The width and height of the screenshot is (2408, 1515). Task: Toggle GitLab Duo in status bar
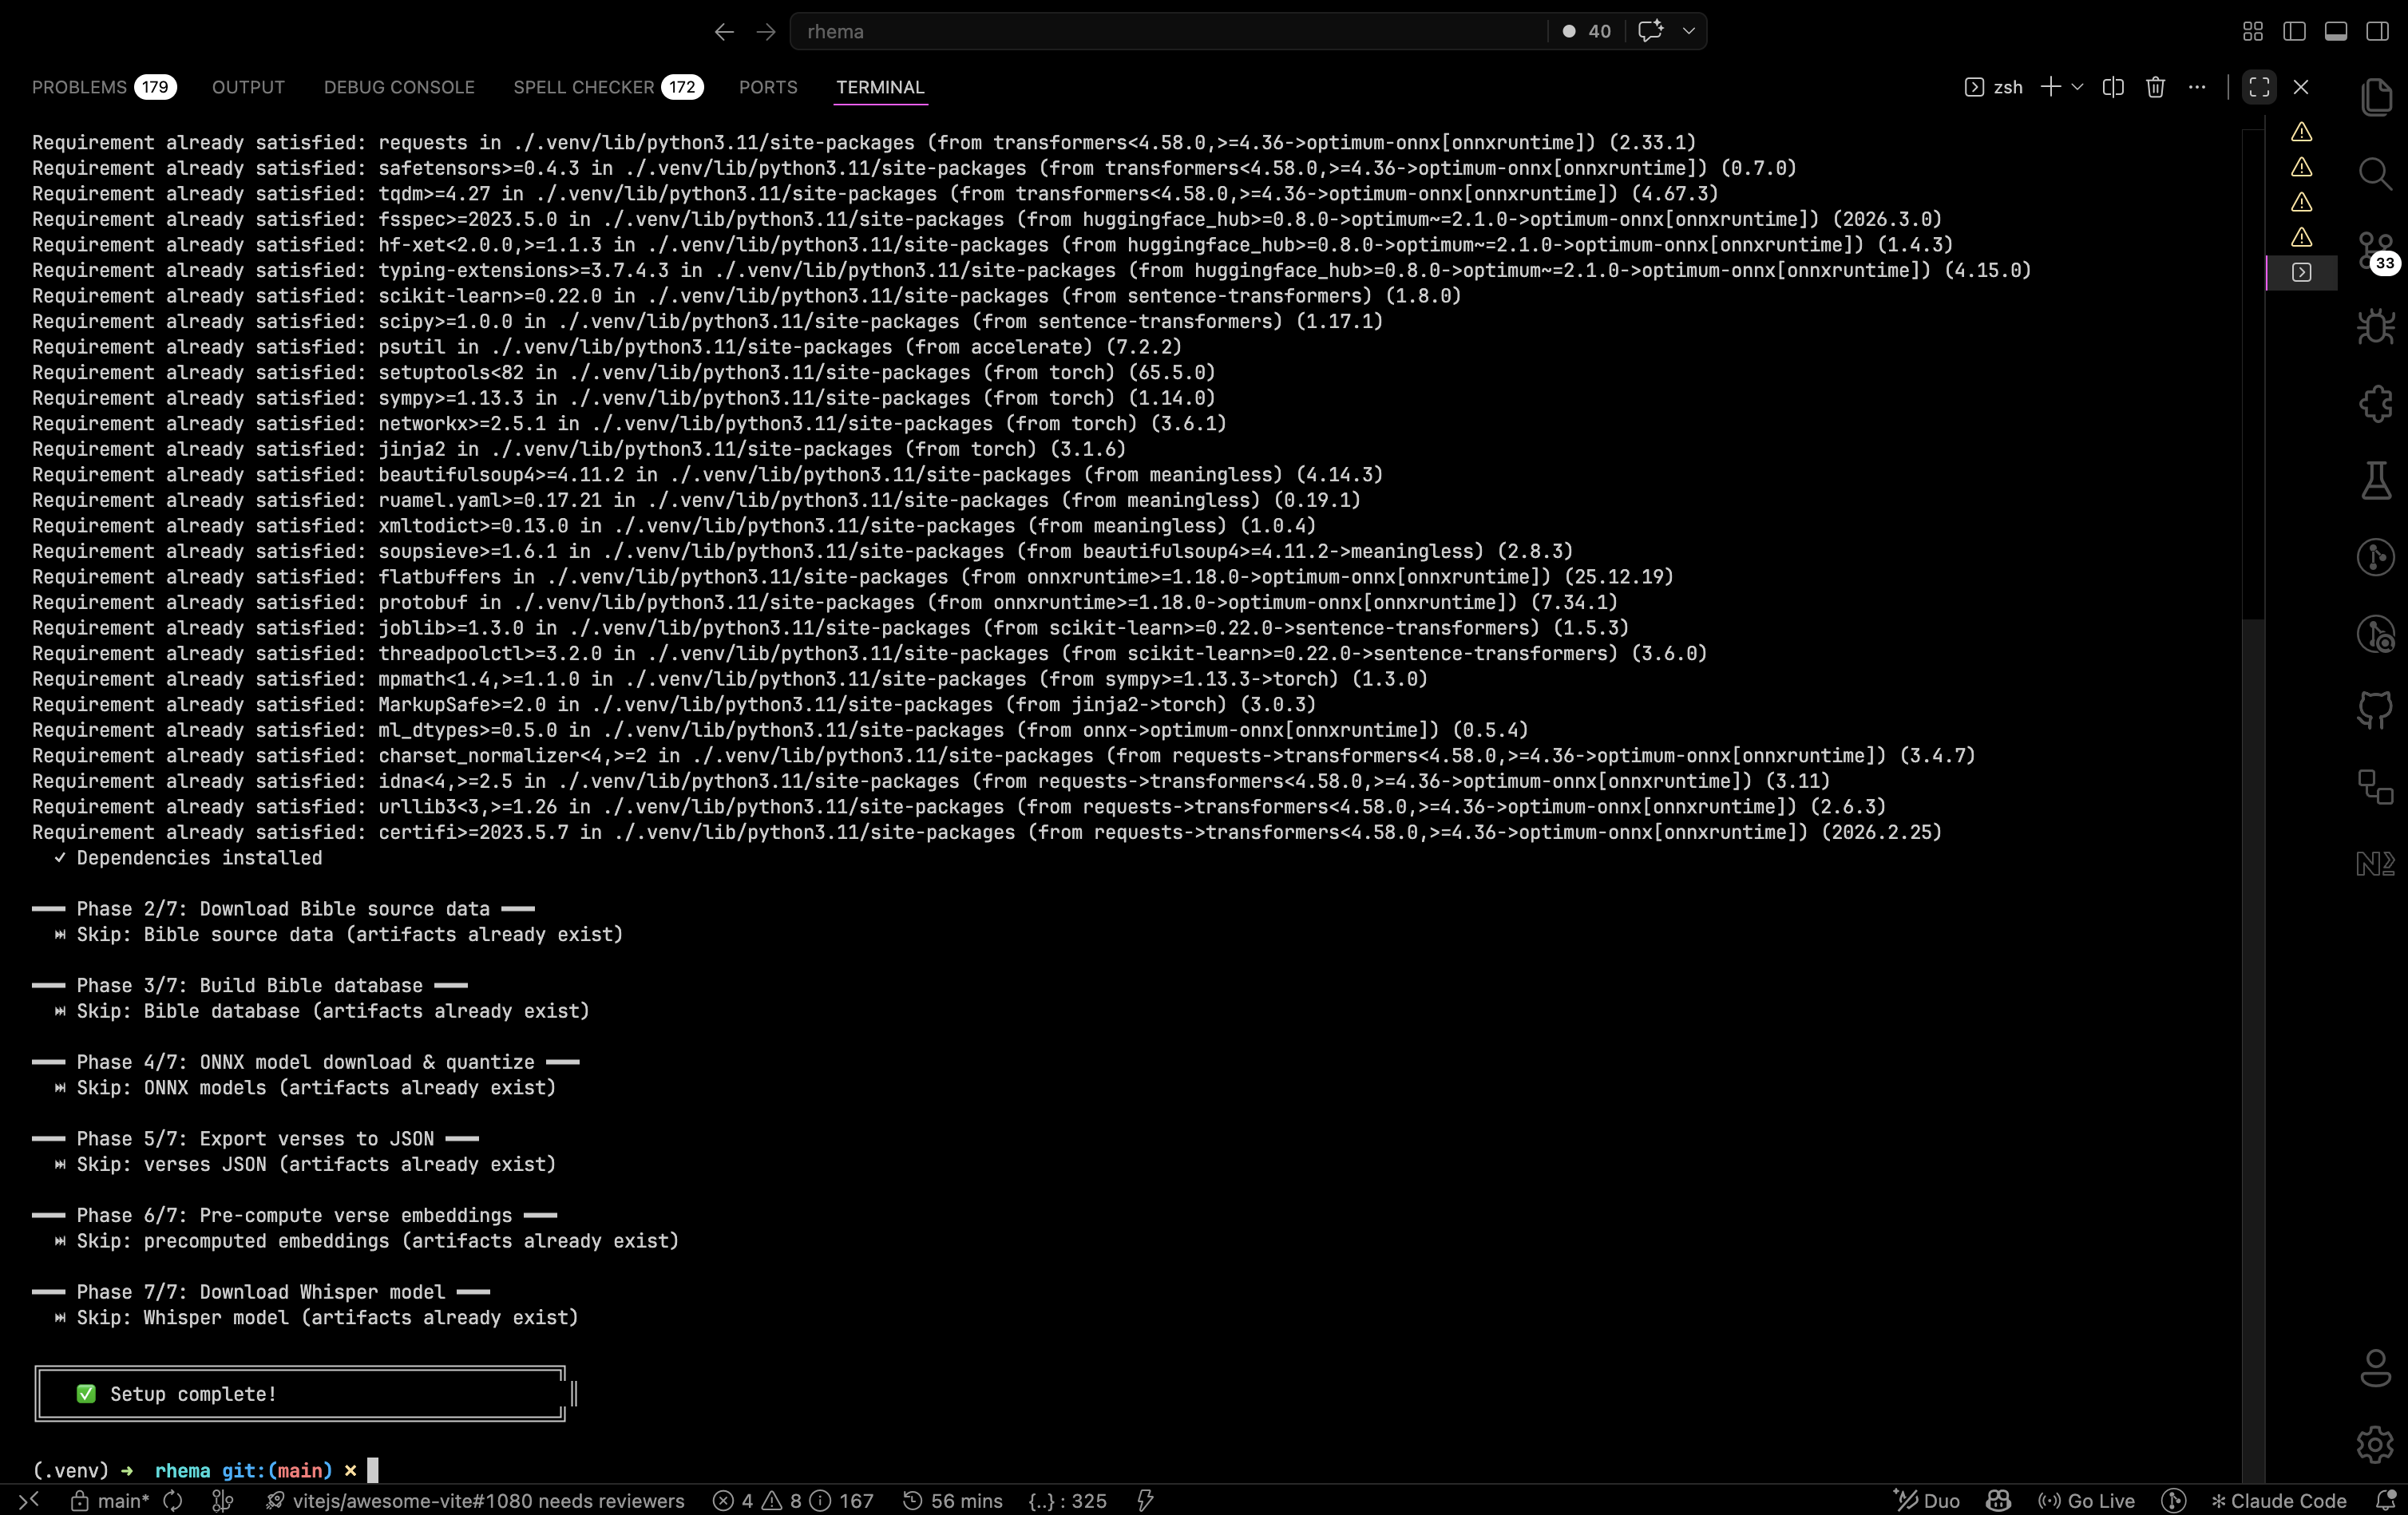point(1927,1500)
